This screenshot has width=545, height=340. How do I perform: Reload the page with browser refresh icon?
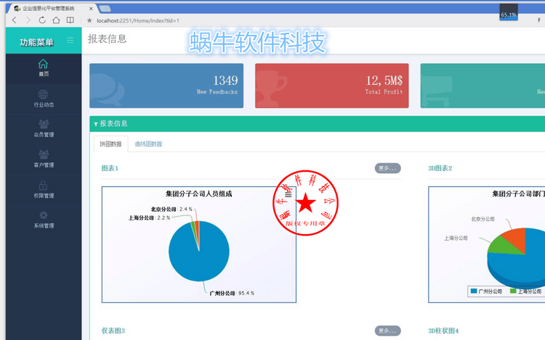[42, 20]
